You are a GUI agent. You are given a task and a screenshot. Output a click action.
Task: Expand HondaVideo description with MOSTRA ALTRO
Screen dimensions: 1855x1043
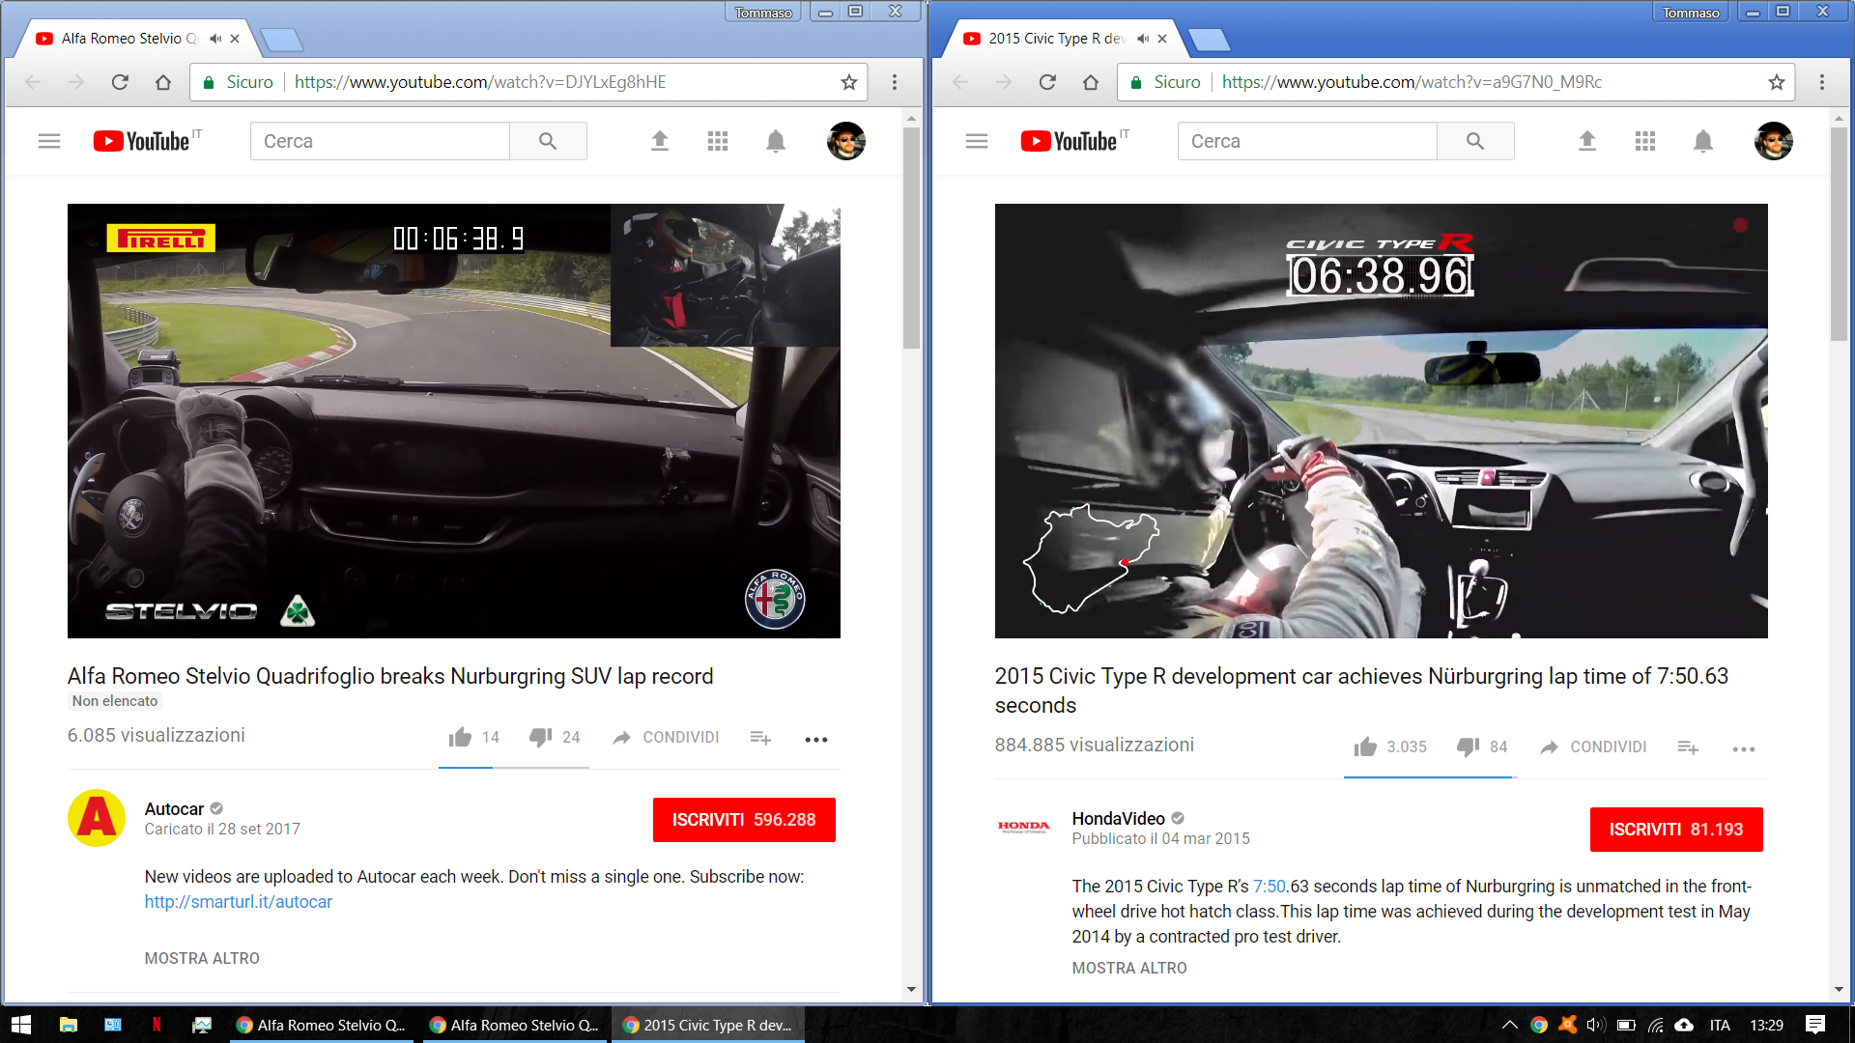1129,969
